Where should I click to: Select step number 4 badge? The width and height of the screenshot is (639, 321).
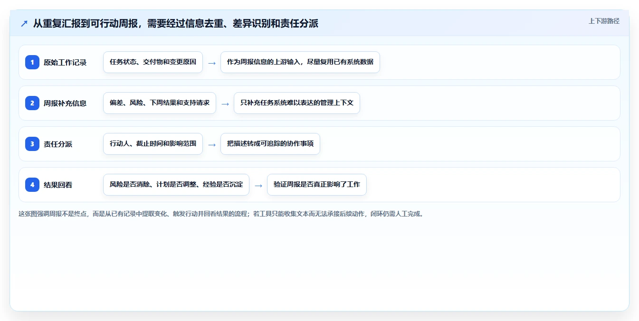(x=32, y=185)
